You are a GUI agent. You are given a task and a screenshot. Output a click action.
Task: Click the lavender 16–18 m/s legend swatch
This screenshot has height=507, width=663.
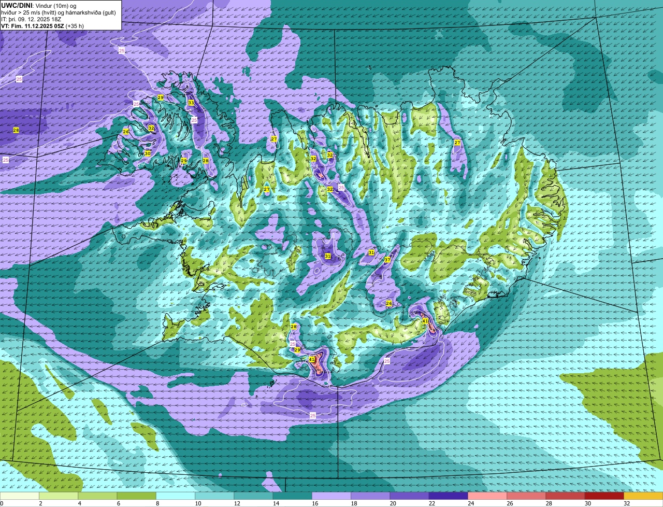pyautogui.click(x=331, y=496)
